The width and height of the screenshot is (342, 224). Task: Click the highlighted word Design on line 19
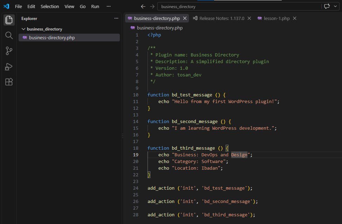pyautogui.click(x=239, y=155)
